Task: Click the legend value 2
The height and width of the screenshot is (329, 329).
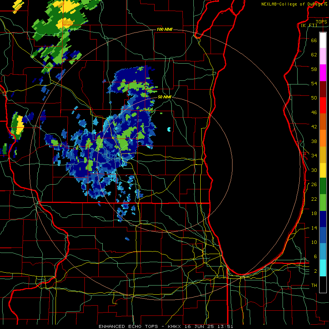Action: 315,271
